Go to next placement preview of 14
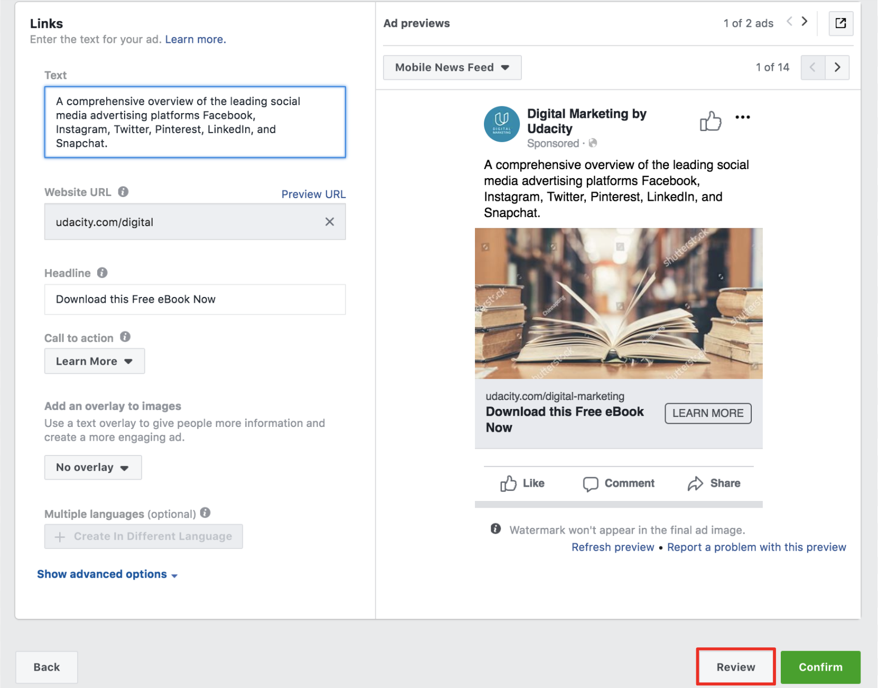Screen dimensions: 878x688 tap(837, 68)
